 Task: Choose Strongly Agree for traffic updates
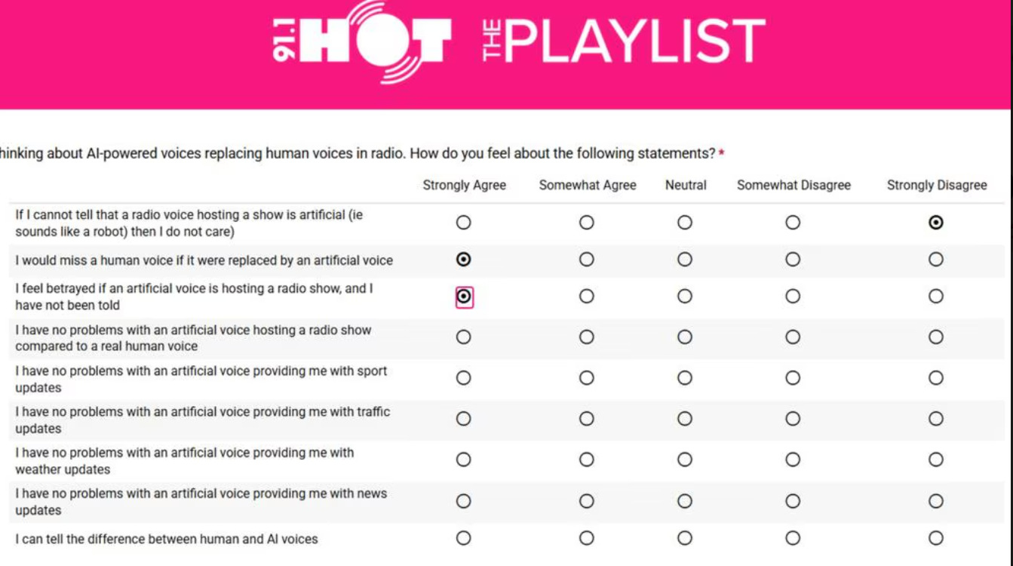[x=463, y=419]
